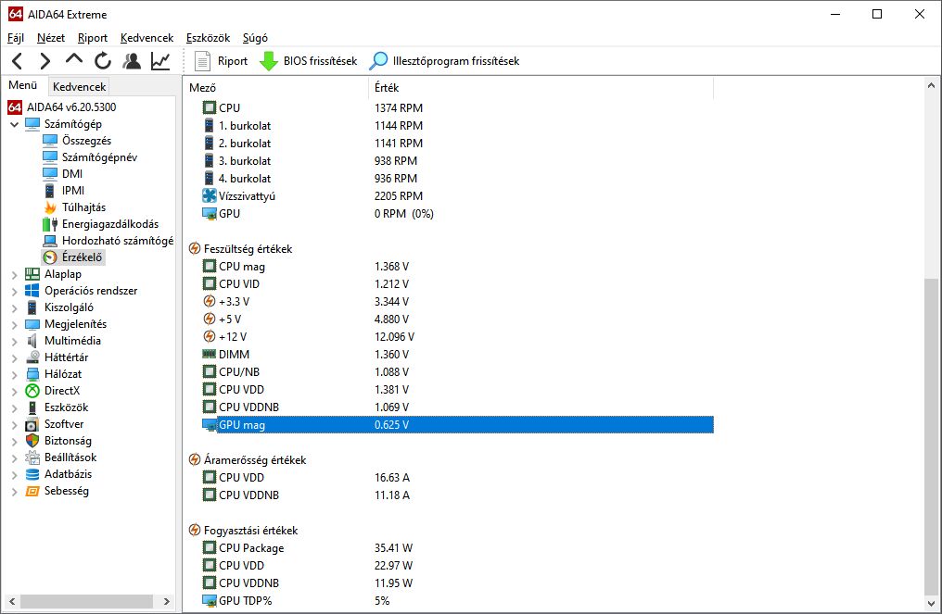This screenshot has height=614, width=942.
Task: Click the vertical scrollbar up arrow
Action: tap(931, 85)
